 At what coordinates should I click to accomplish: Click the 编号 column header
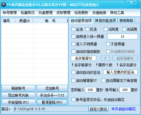pyautogui.click(x=8, y=21)
